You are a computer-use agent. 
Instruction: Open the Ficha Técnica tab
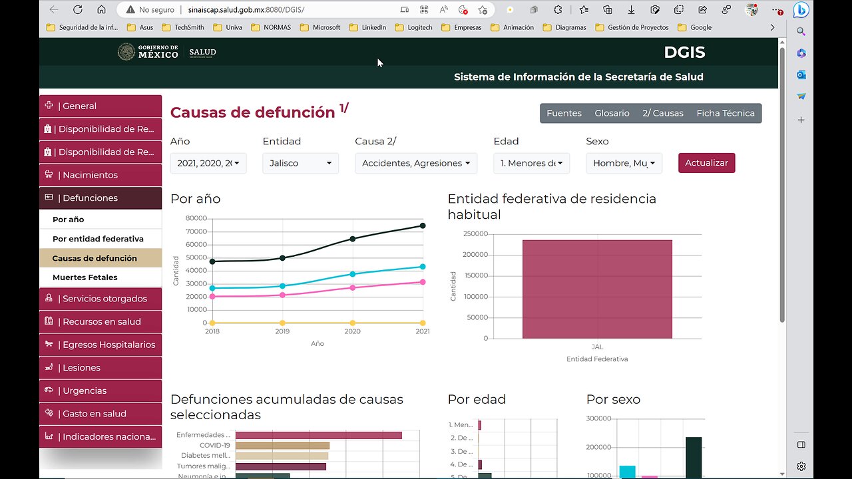[726, 113]
